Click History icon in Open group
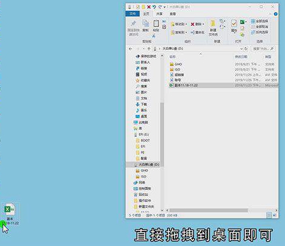 242,34
